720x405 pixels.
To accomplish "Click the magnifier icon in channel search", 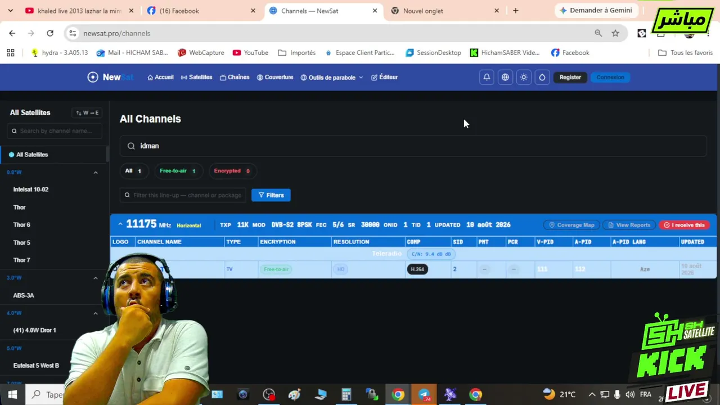I will (x=131, y=146).
